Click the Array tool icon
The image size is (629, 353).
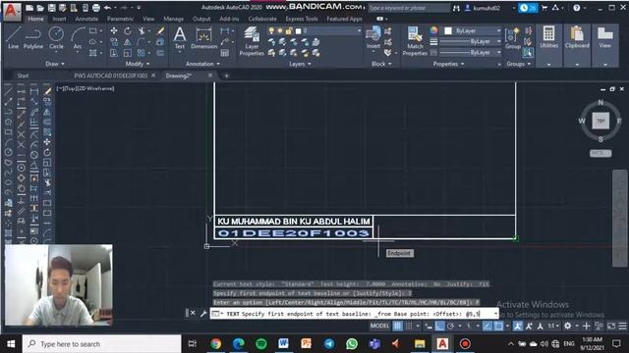[142, 53]
